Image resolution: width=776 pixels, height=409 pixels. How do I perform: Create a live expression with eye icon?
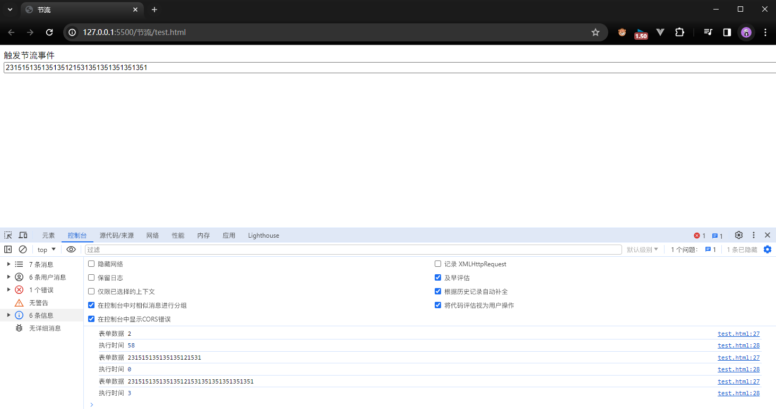[x=71, y=249]
